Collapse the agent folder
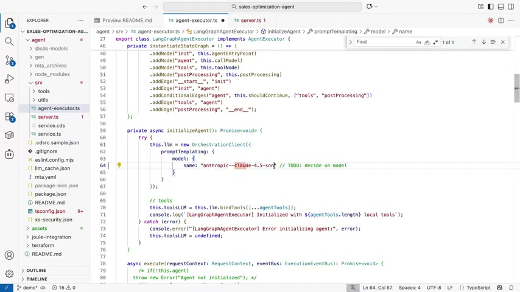This screenshot has height=292, width=520. click(x=28, y=40)
